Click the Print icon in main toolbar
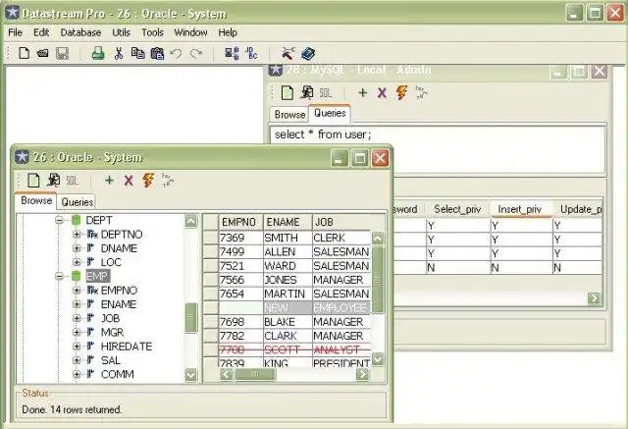Image resolution: width=628 pixels, height=429 pixels. pos(98,53)
